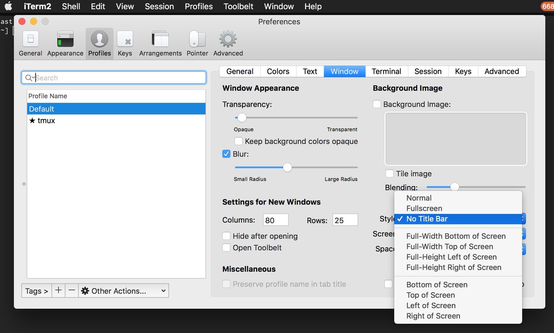Select Full-Height Left of Screen style
554x333 pixels.
pos(458,257)
